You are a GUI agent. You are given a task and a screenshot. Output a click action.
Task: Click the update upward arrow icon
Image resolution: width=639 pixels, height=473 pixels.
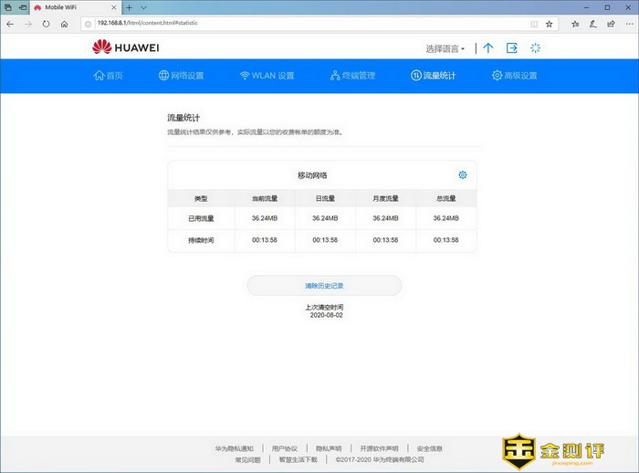pos(488,47)
